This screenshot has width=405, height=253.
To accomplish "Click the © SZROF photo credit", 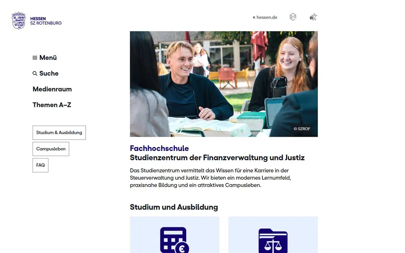I will point(302,129).
